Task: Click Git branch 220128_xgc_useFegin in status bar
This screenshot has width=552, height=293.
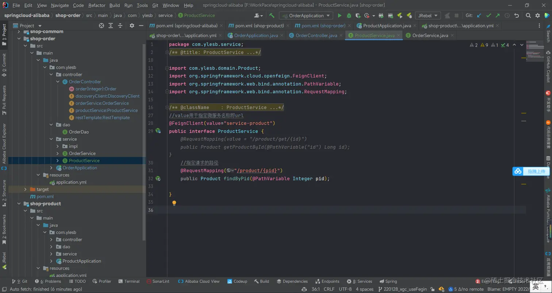Action: pyautogui.click(x=402, y=289)
